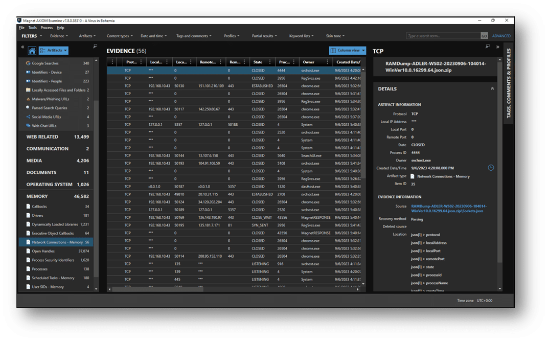Click the clock icon beside Created Date/Time
548x341 pixels.
pyautogui.click(x=491, y=168)
